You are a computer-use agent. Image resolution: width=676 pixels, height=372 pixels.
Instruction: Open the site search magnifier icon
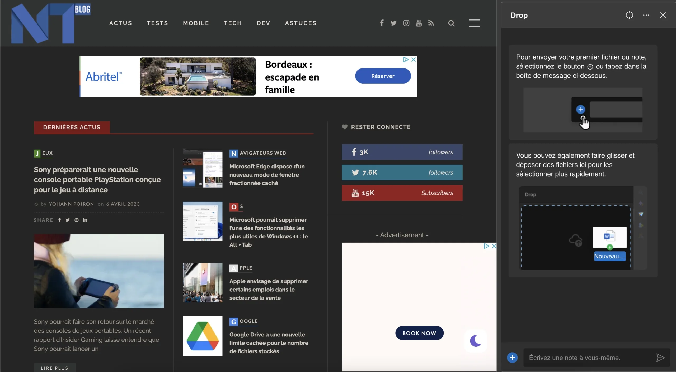point(452,23)
